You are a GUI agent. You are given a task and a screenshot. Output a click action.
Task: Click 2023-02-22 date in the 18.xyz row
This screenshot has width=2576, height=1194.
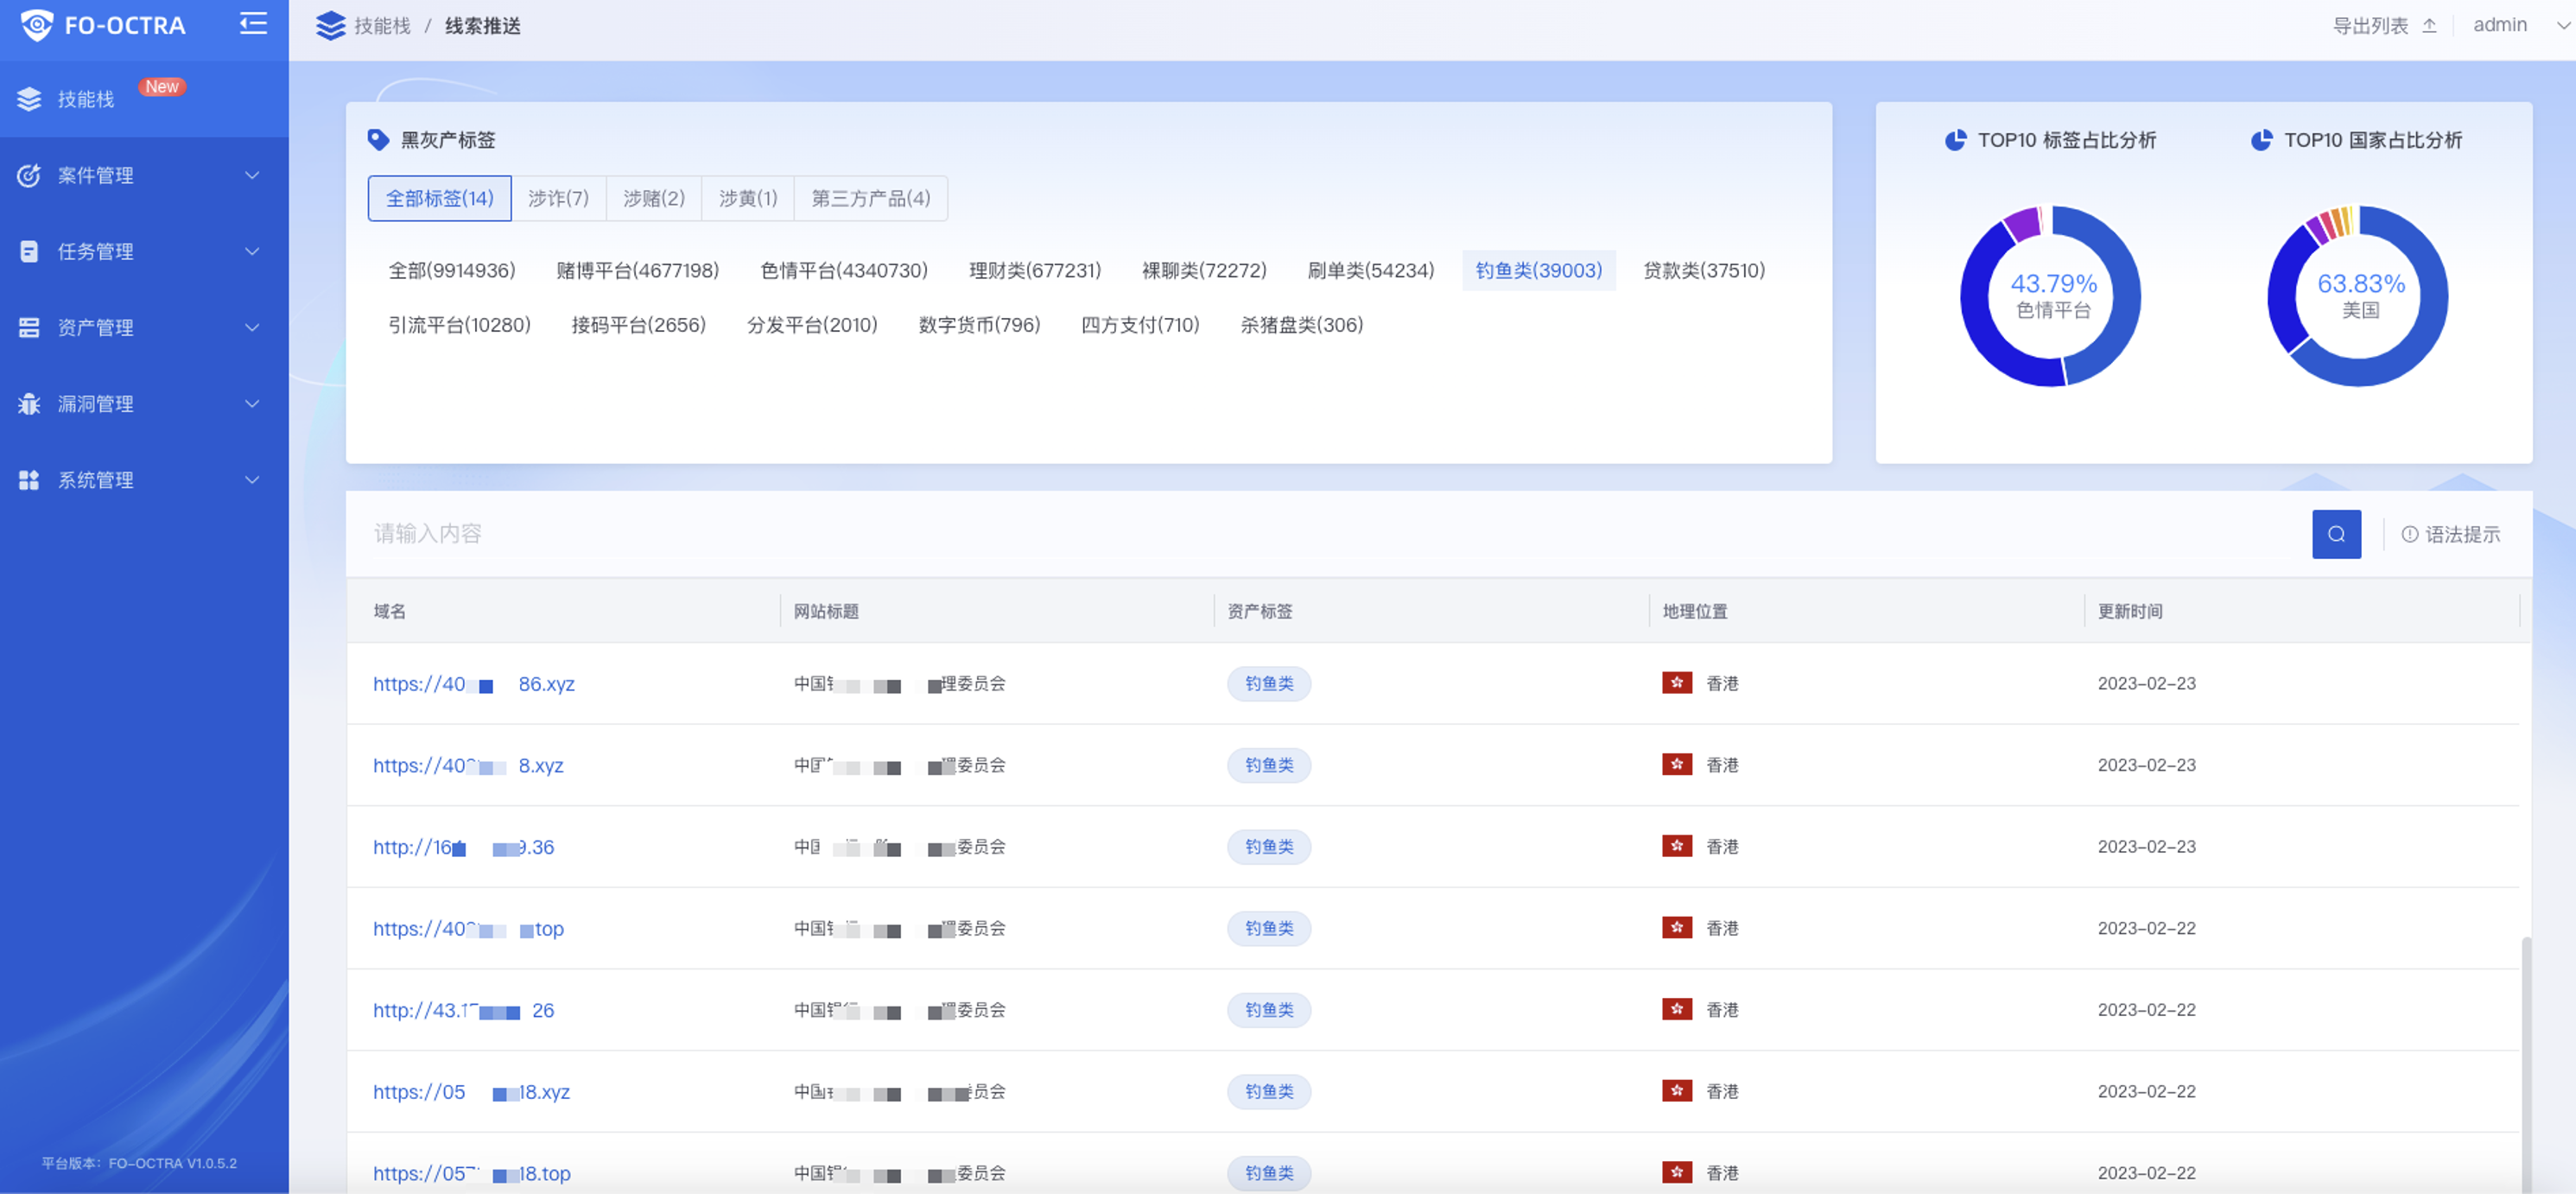(2146, 1091)
